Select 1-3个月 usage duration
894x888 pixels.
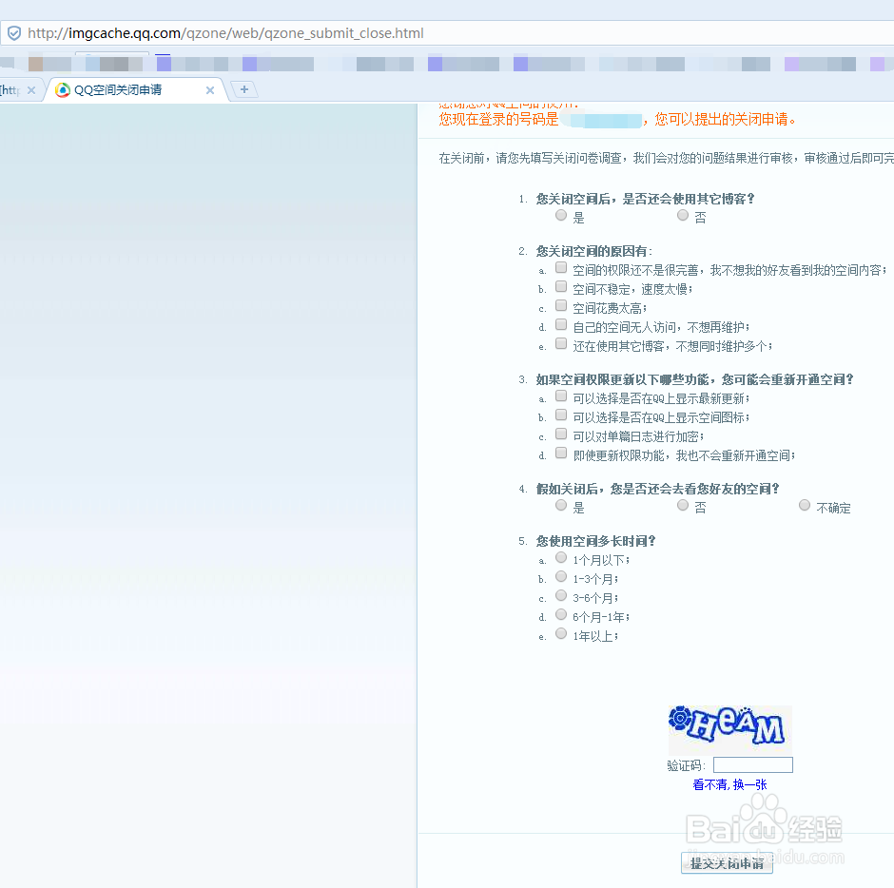point(561,576)
